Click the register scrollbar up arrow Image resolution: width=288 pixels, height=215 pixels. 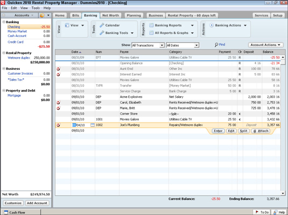pos(283,57)
